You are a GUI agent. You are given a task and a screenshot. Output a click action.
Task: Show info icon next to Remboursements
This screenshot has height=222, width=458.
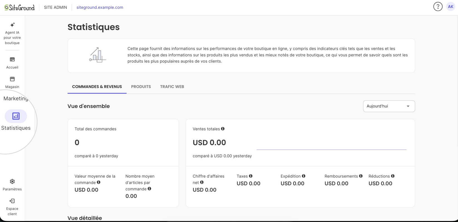[361, 176]
